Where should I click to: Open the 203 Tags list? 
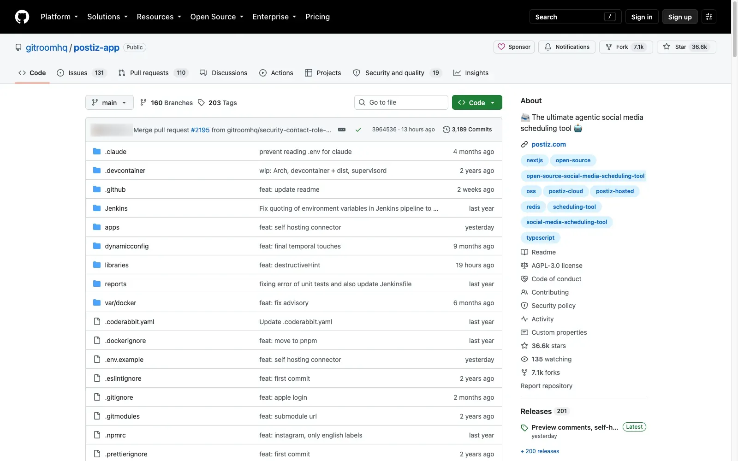point(217,103)
